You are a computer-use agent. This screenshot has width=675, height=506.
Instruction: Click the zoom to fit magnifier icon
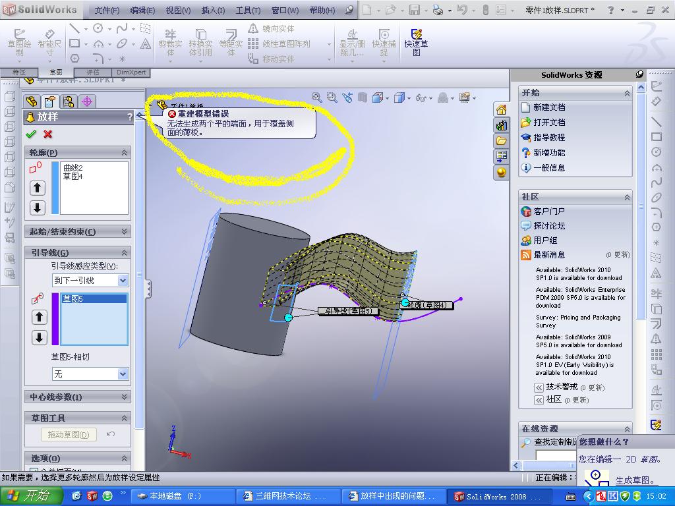[317, 98]
